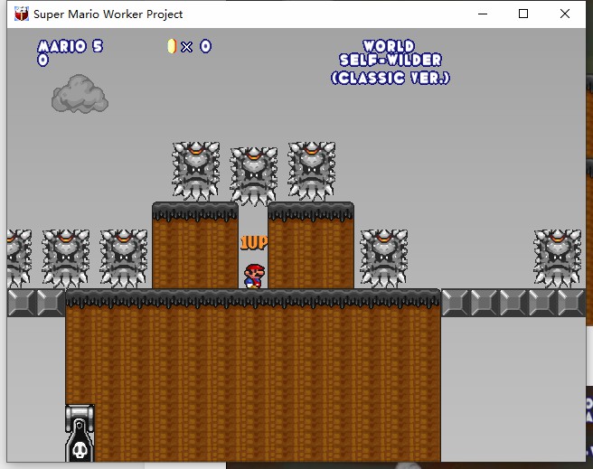593x469 pixels.
Task: Click the coin count x 0
Action: point(196,47)
